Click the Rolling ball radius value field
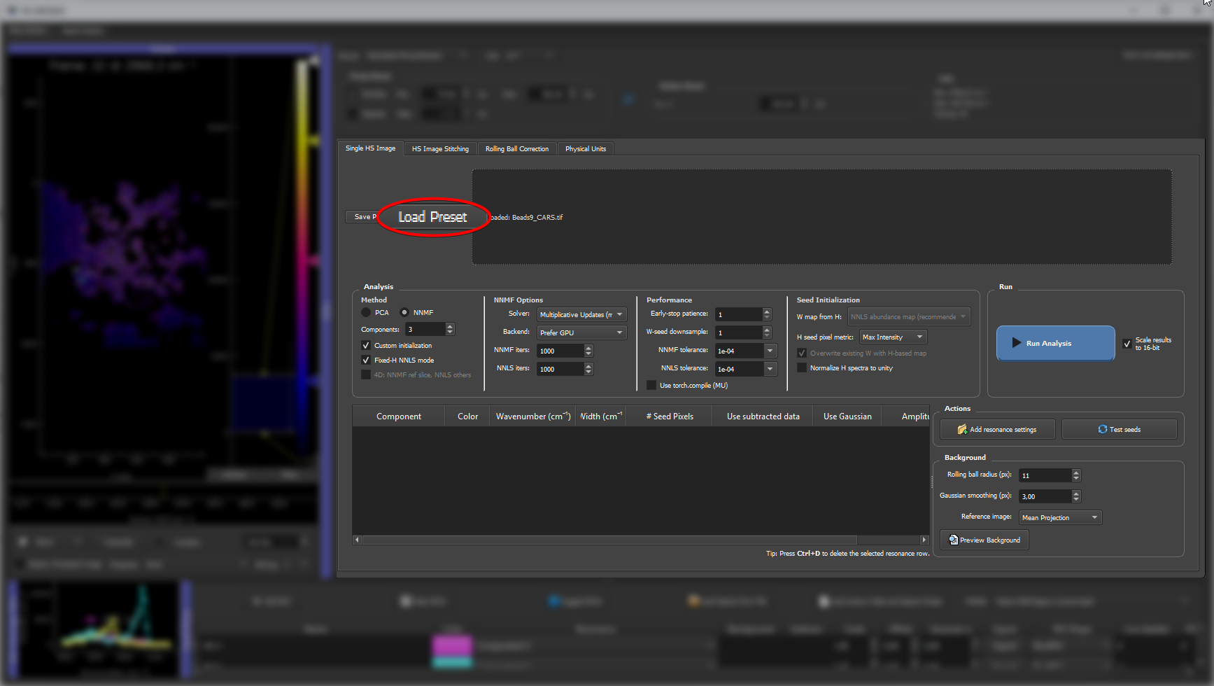 tap(1045, 475)
